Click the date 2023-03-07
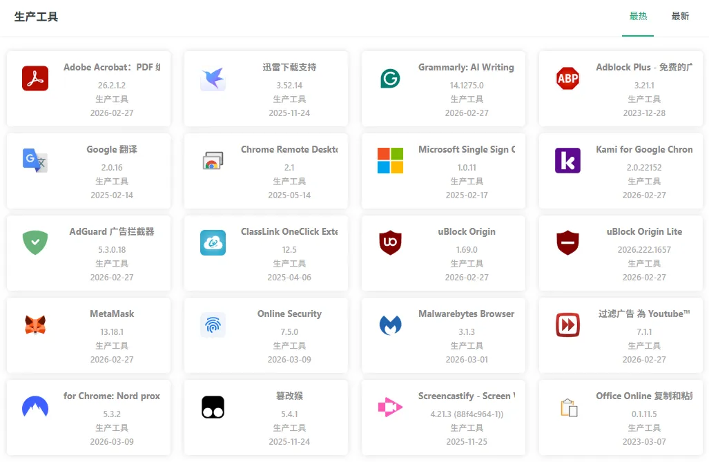 644,442
